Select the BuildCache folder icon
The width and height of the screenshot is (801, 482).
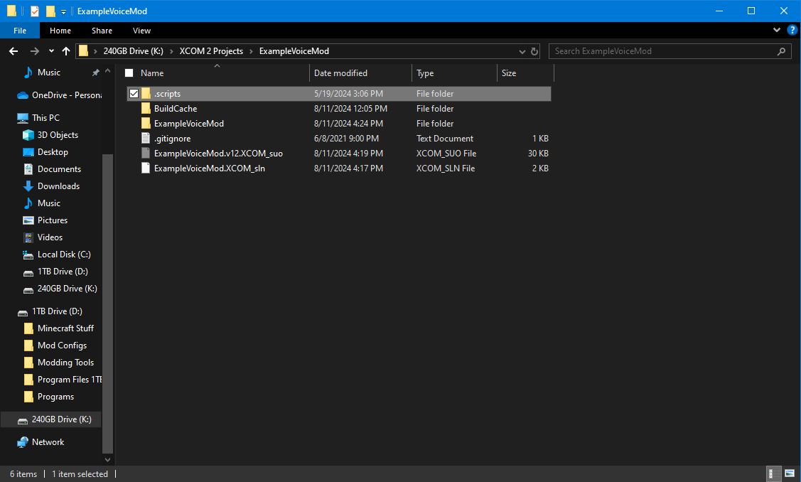pyautogui.click(x=146, y=108)
